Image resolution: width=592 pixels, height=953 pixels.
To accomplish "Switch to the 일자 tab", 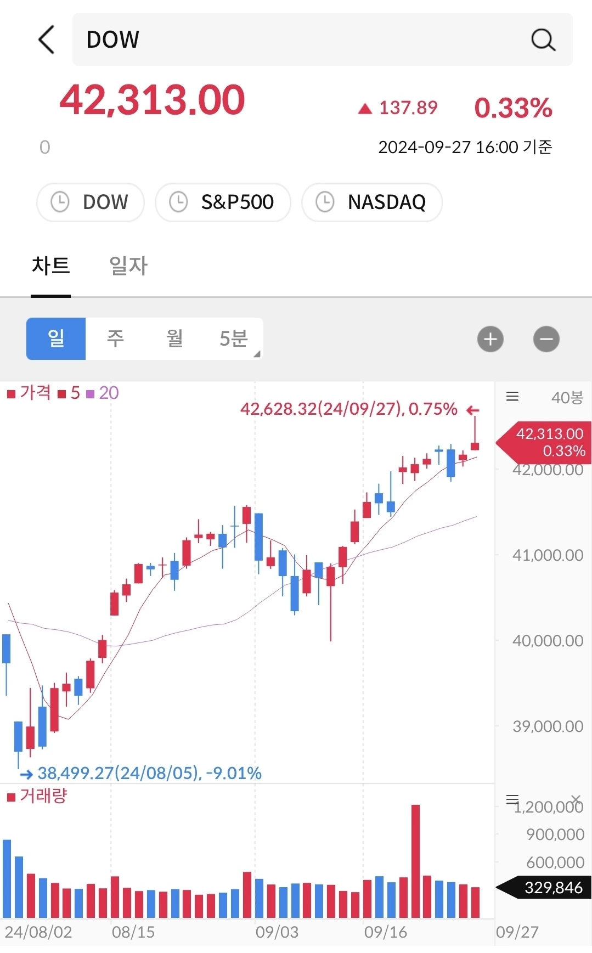I will click(128, 266).
